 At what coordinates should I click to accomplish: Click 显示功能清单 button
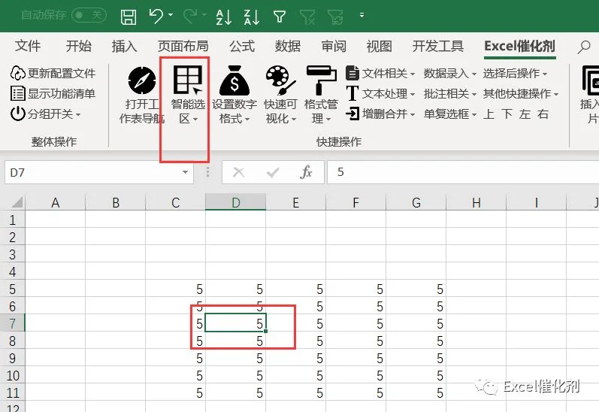pyautogui.click(x=53, y=93)
